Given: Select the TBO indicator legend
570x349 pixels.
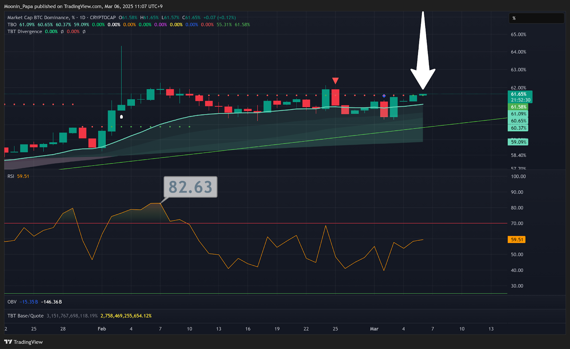Looking at the screenshot, I should (12, 25).
